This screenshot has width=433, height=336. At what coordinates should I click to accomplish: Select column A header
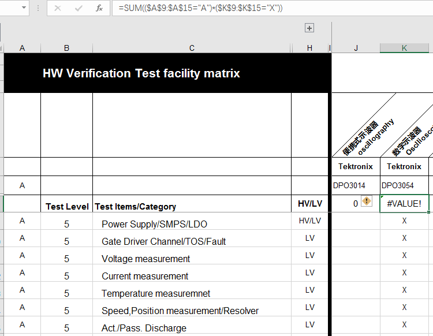click(x=23, y=48)
